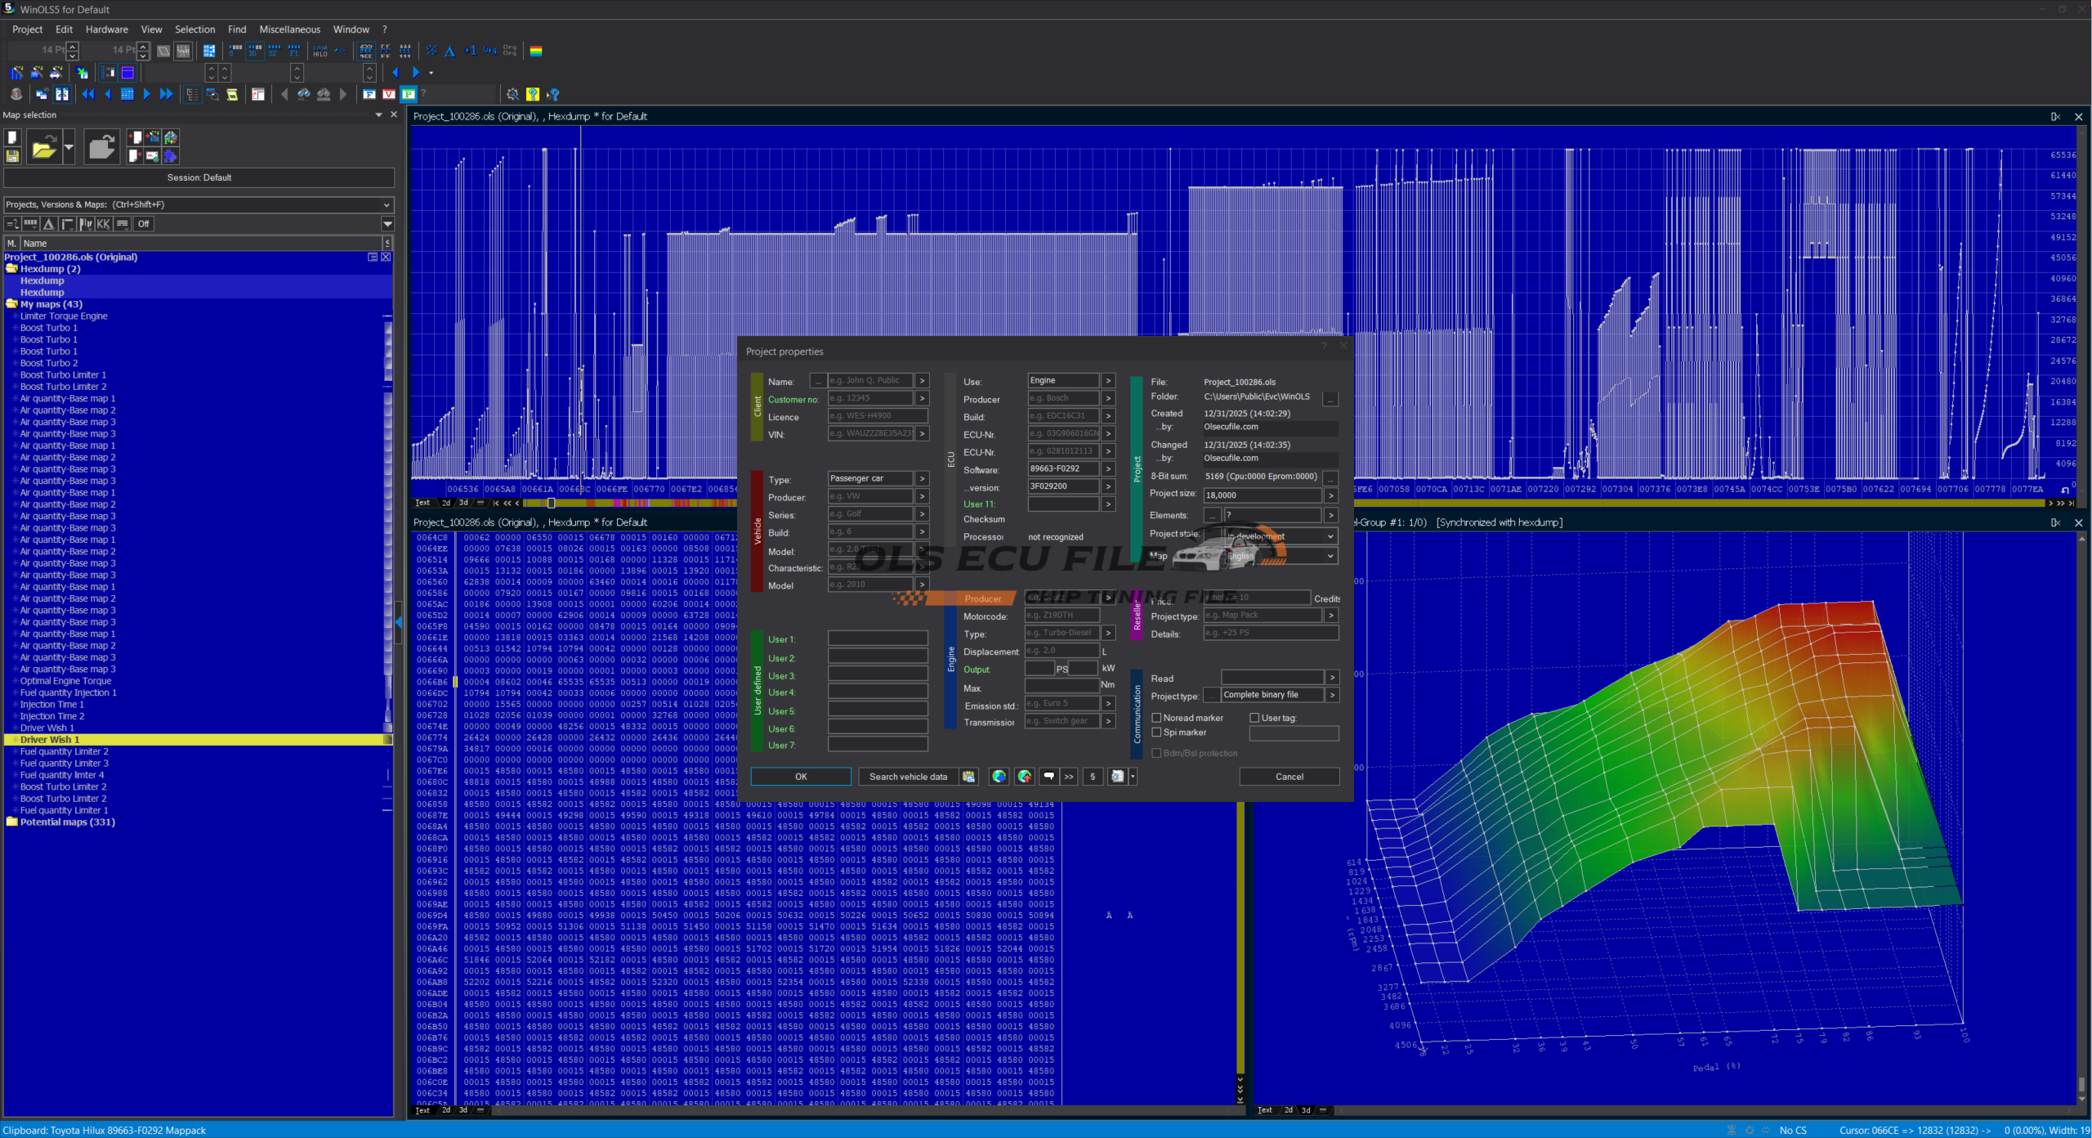Image resolution: width=2092 pixels, height=1138 pixels.
Task: Click the Search vehicle data button
Action: click(908, 777)
